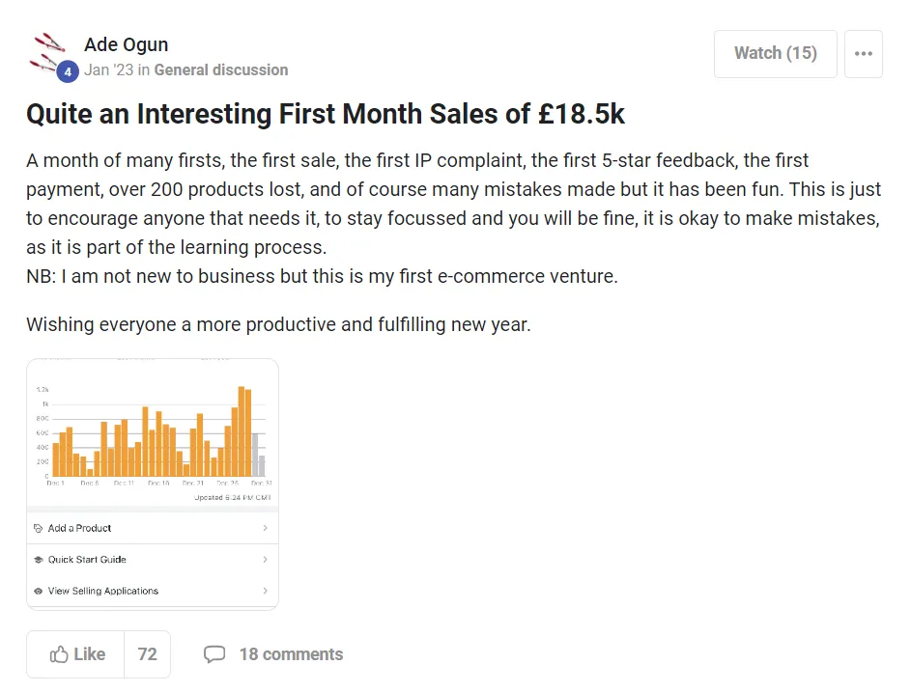Click the graduation cap Quick Start Guide icon
This screenshot has width=911, height=693.
coord(38,560)
